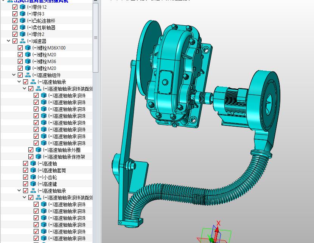This screenshot has width=314, height=243.
Task: Toggle the checkbox for 零件3
Action: [15, 14]
